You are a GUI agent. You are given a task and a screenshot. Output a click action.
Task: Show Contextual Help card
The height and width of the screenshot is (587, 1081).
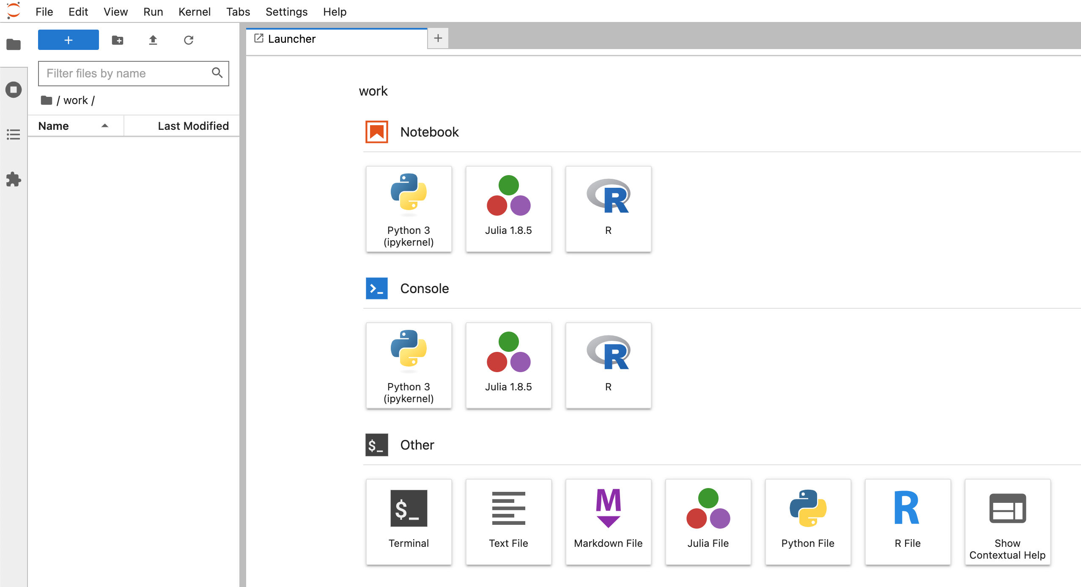(1007, 521)
